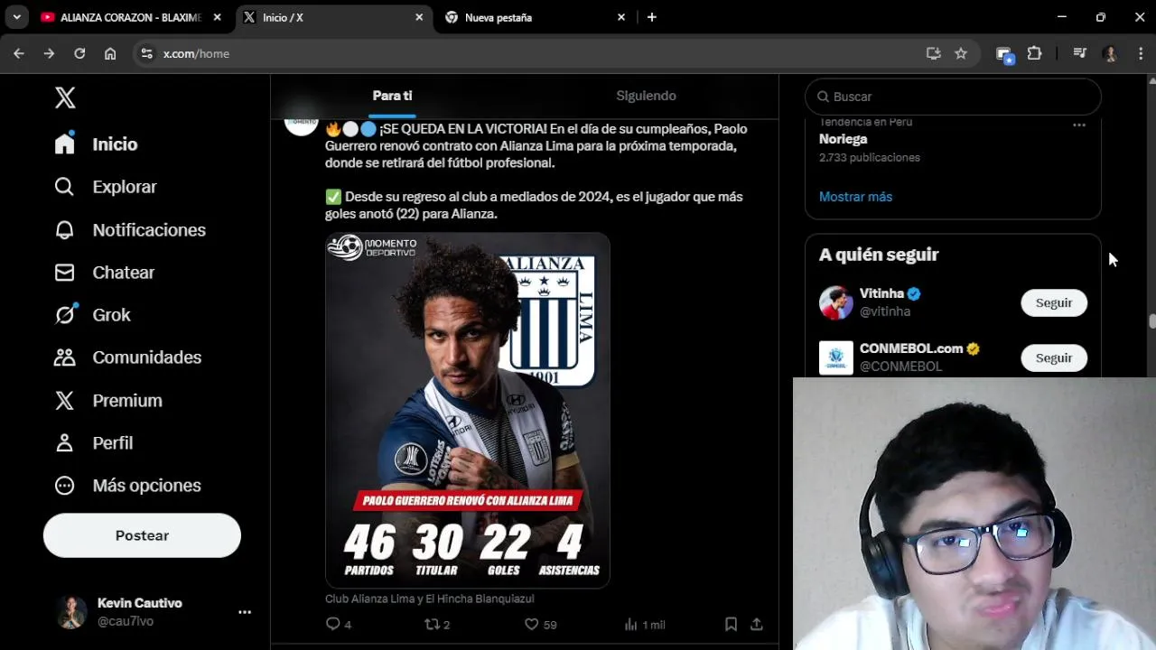The image size is (1156, 650).
Task: Open Premium from sidebar
Action: click(108, 401)
